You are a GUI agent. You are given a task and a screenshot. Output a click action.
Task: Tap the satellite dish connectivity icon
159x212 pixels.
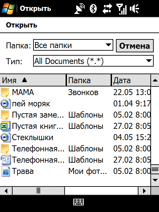coord(79,9)
